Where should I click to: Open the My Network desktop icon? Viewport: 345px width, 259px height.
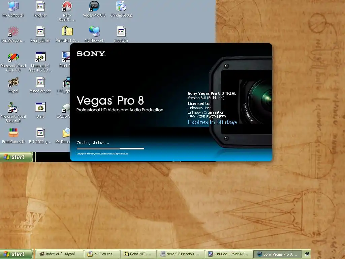pyautogui.click(x=94, y=34)
